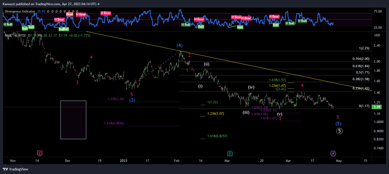Click the purple 1.618(1.06) extension label

260,114
